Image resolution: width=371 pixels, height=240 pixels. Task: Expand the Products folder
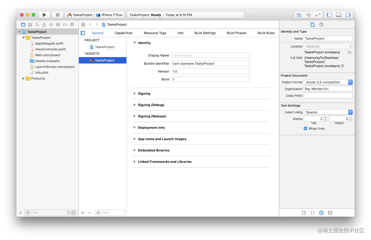pos(24,78)
